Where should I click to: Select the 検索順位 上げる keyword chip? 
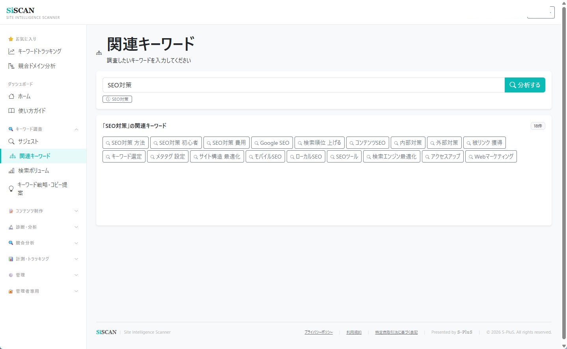click(x=319, y=143)
